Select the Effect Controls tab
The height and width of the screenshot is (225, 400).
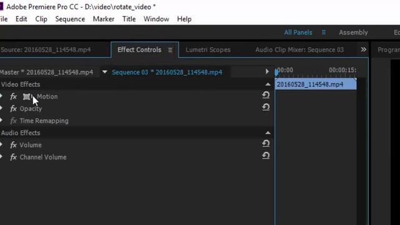[139, 50]
